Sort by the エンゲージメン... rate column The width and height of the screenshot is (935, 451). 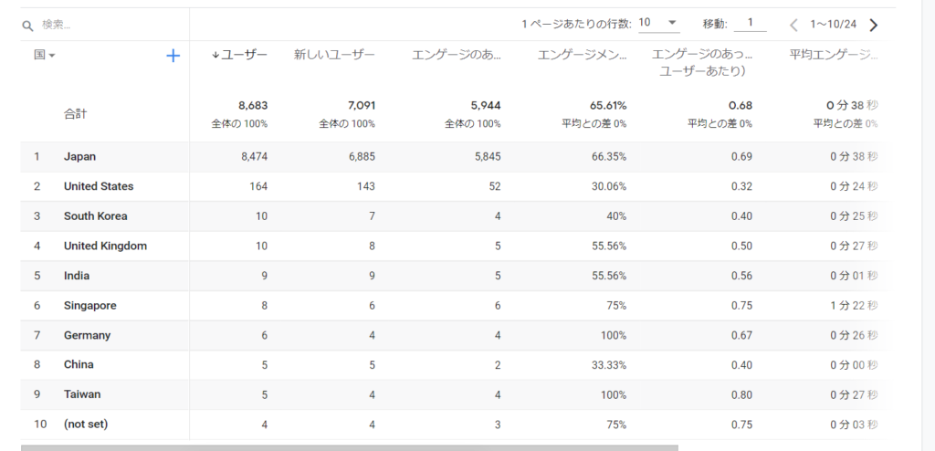582,55
